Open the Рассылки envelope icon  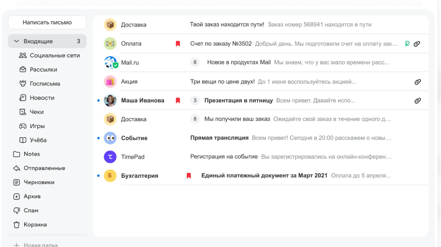[23, 70]
